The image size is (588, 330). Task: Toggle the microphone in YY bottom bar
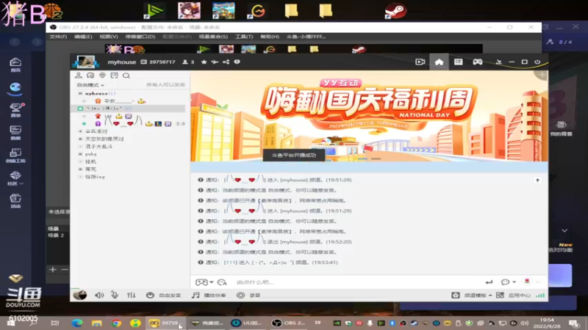[x=115, y=296]
